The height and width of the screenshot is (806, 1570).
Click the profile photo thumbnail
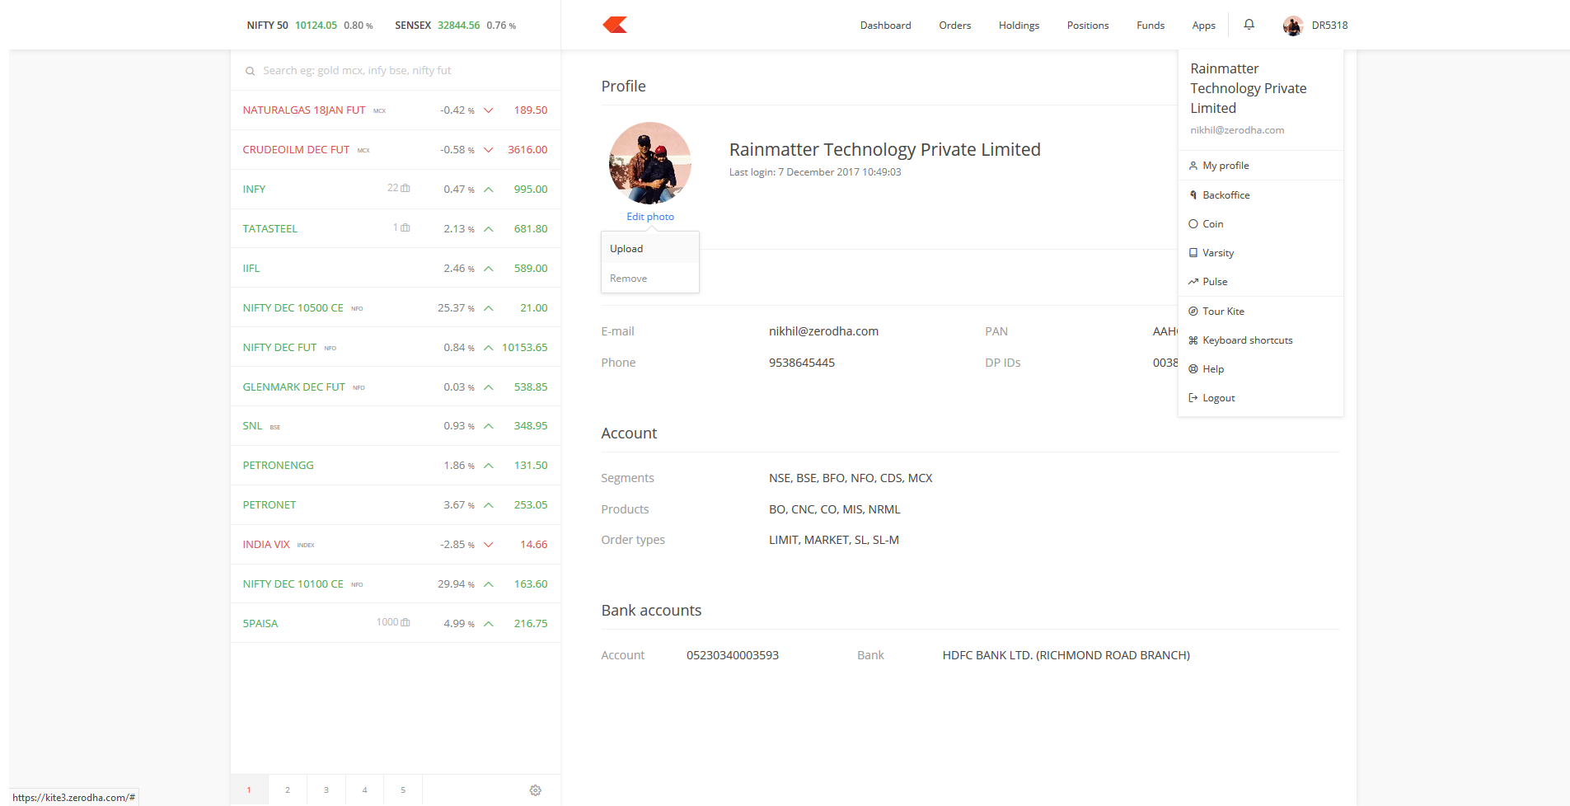pos(650,163)
